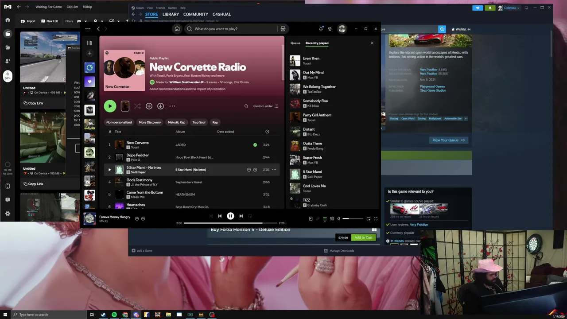The width and height of the screenshot is (567, 319).
Task: Open 1080p quality selector in Medal
Action: click(x=87, y=7)
